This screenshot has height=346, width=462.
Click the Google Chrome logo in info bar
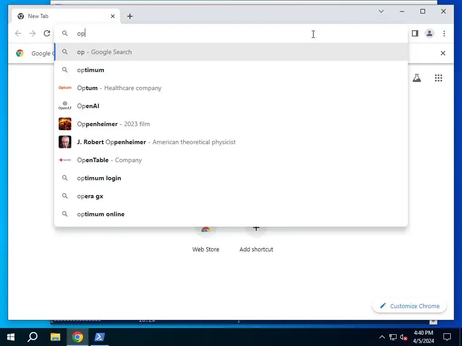(x=20, y=53)
